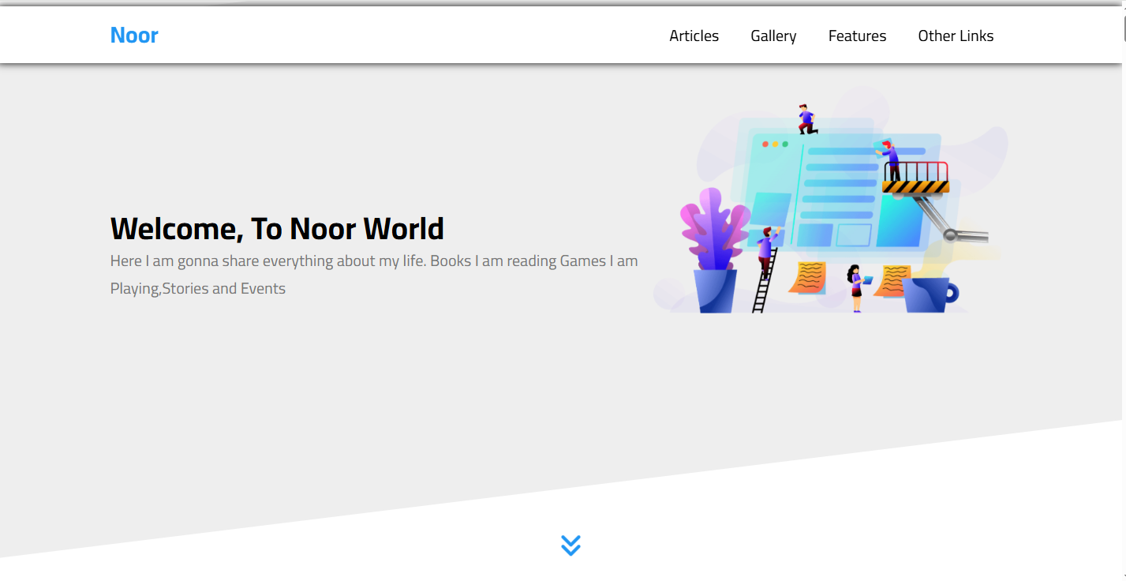Screen dimensions: 1126x581
Task: Click the Noor logo in the header
Action: tap(134, 36)
